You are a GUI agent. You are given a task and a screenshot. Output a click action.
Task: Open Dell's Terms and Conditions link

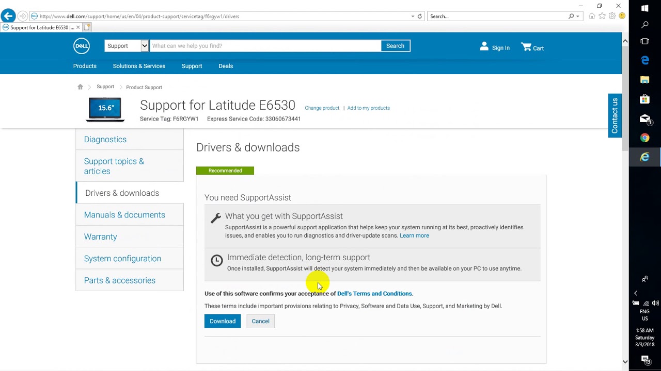coord(375,293)
